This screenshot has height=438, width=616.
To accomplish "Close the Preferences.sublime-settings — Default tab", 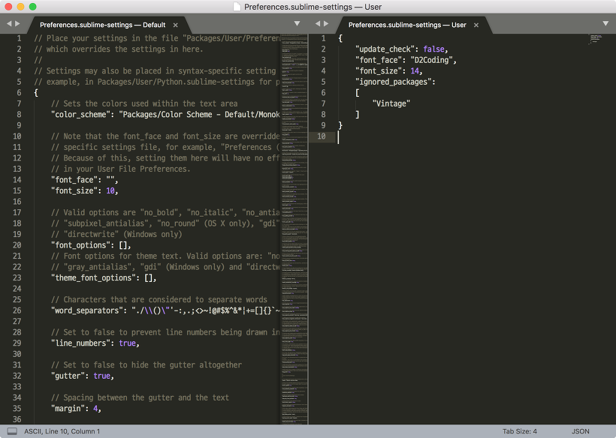I will pyautogui.click(x=176, y=25).
